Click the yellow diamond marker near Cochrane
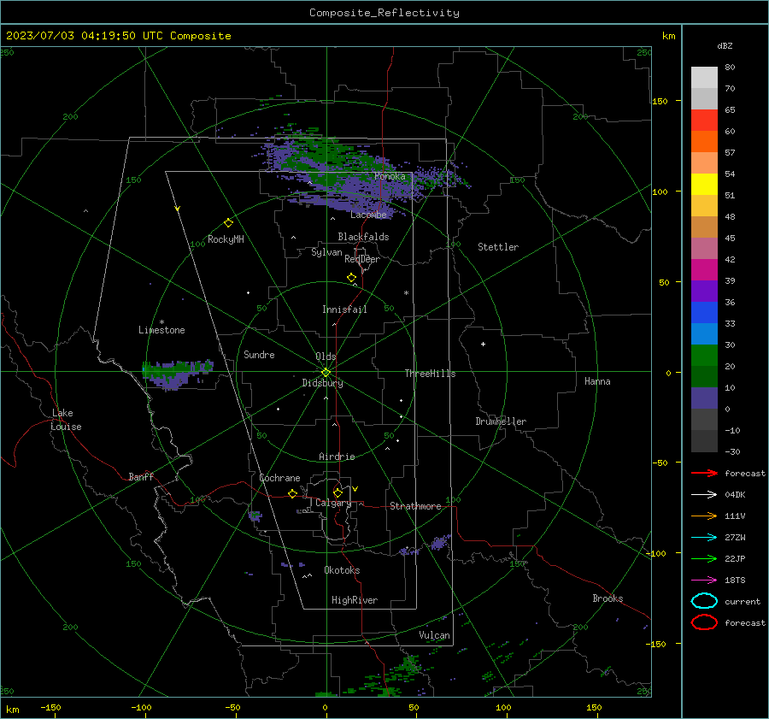The image size is (769, 719). pyautogui.click(x=292, y=493)
